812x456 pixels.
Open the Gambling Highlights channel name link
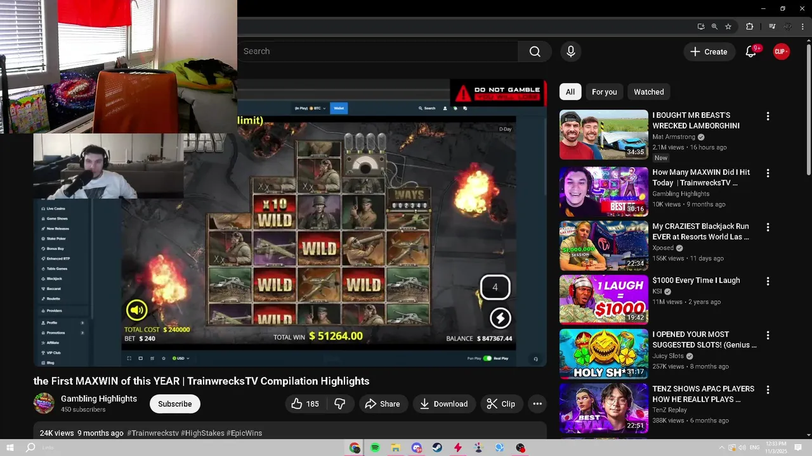point(99,398)
